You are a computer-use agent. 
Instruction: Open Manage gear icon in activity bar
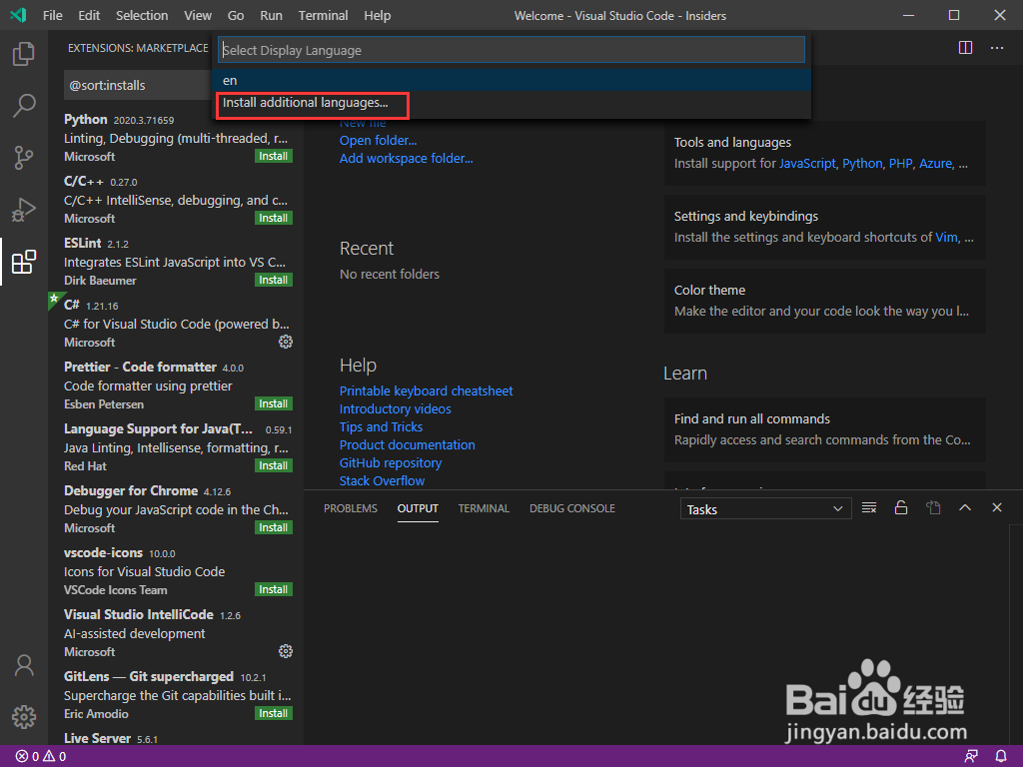click(24, 717)
